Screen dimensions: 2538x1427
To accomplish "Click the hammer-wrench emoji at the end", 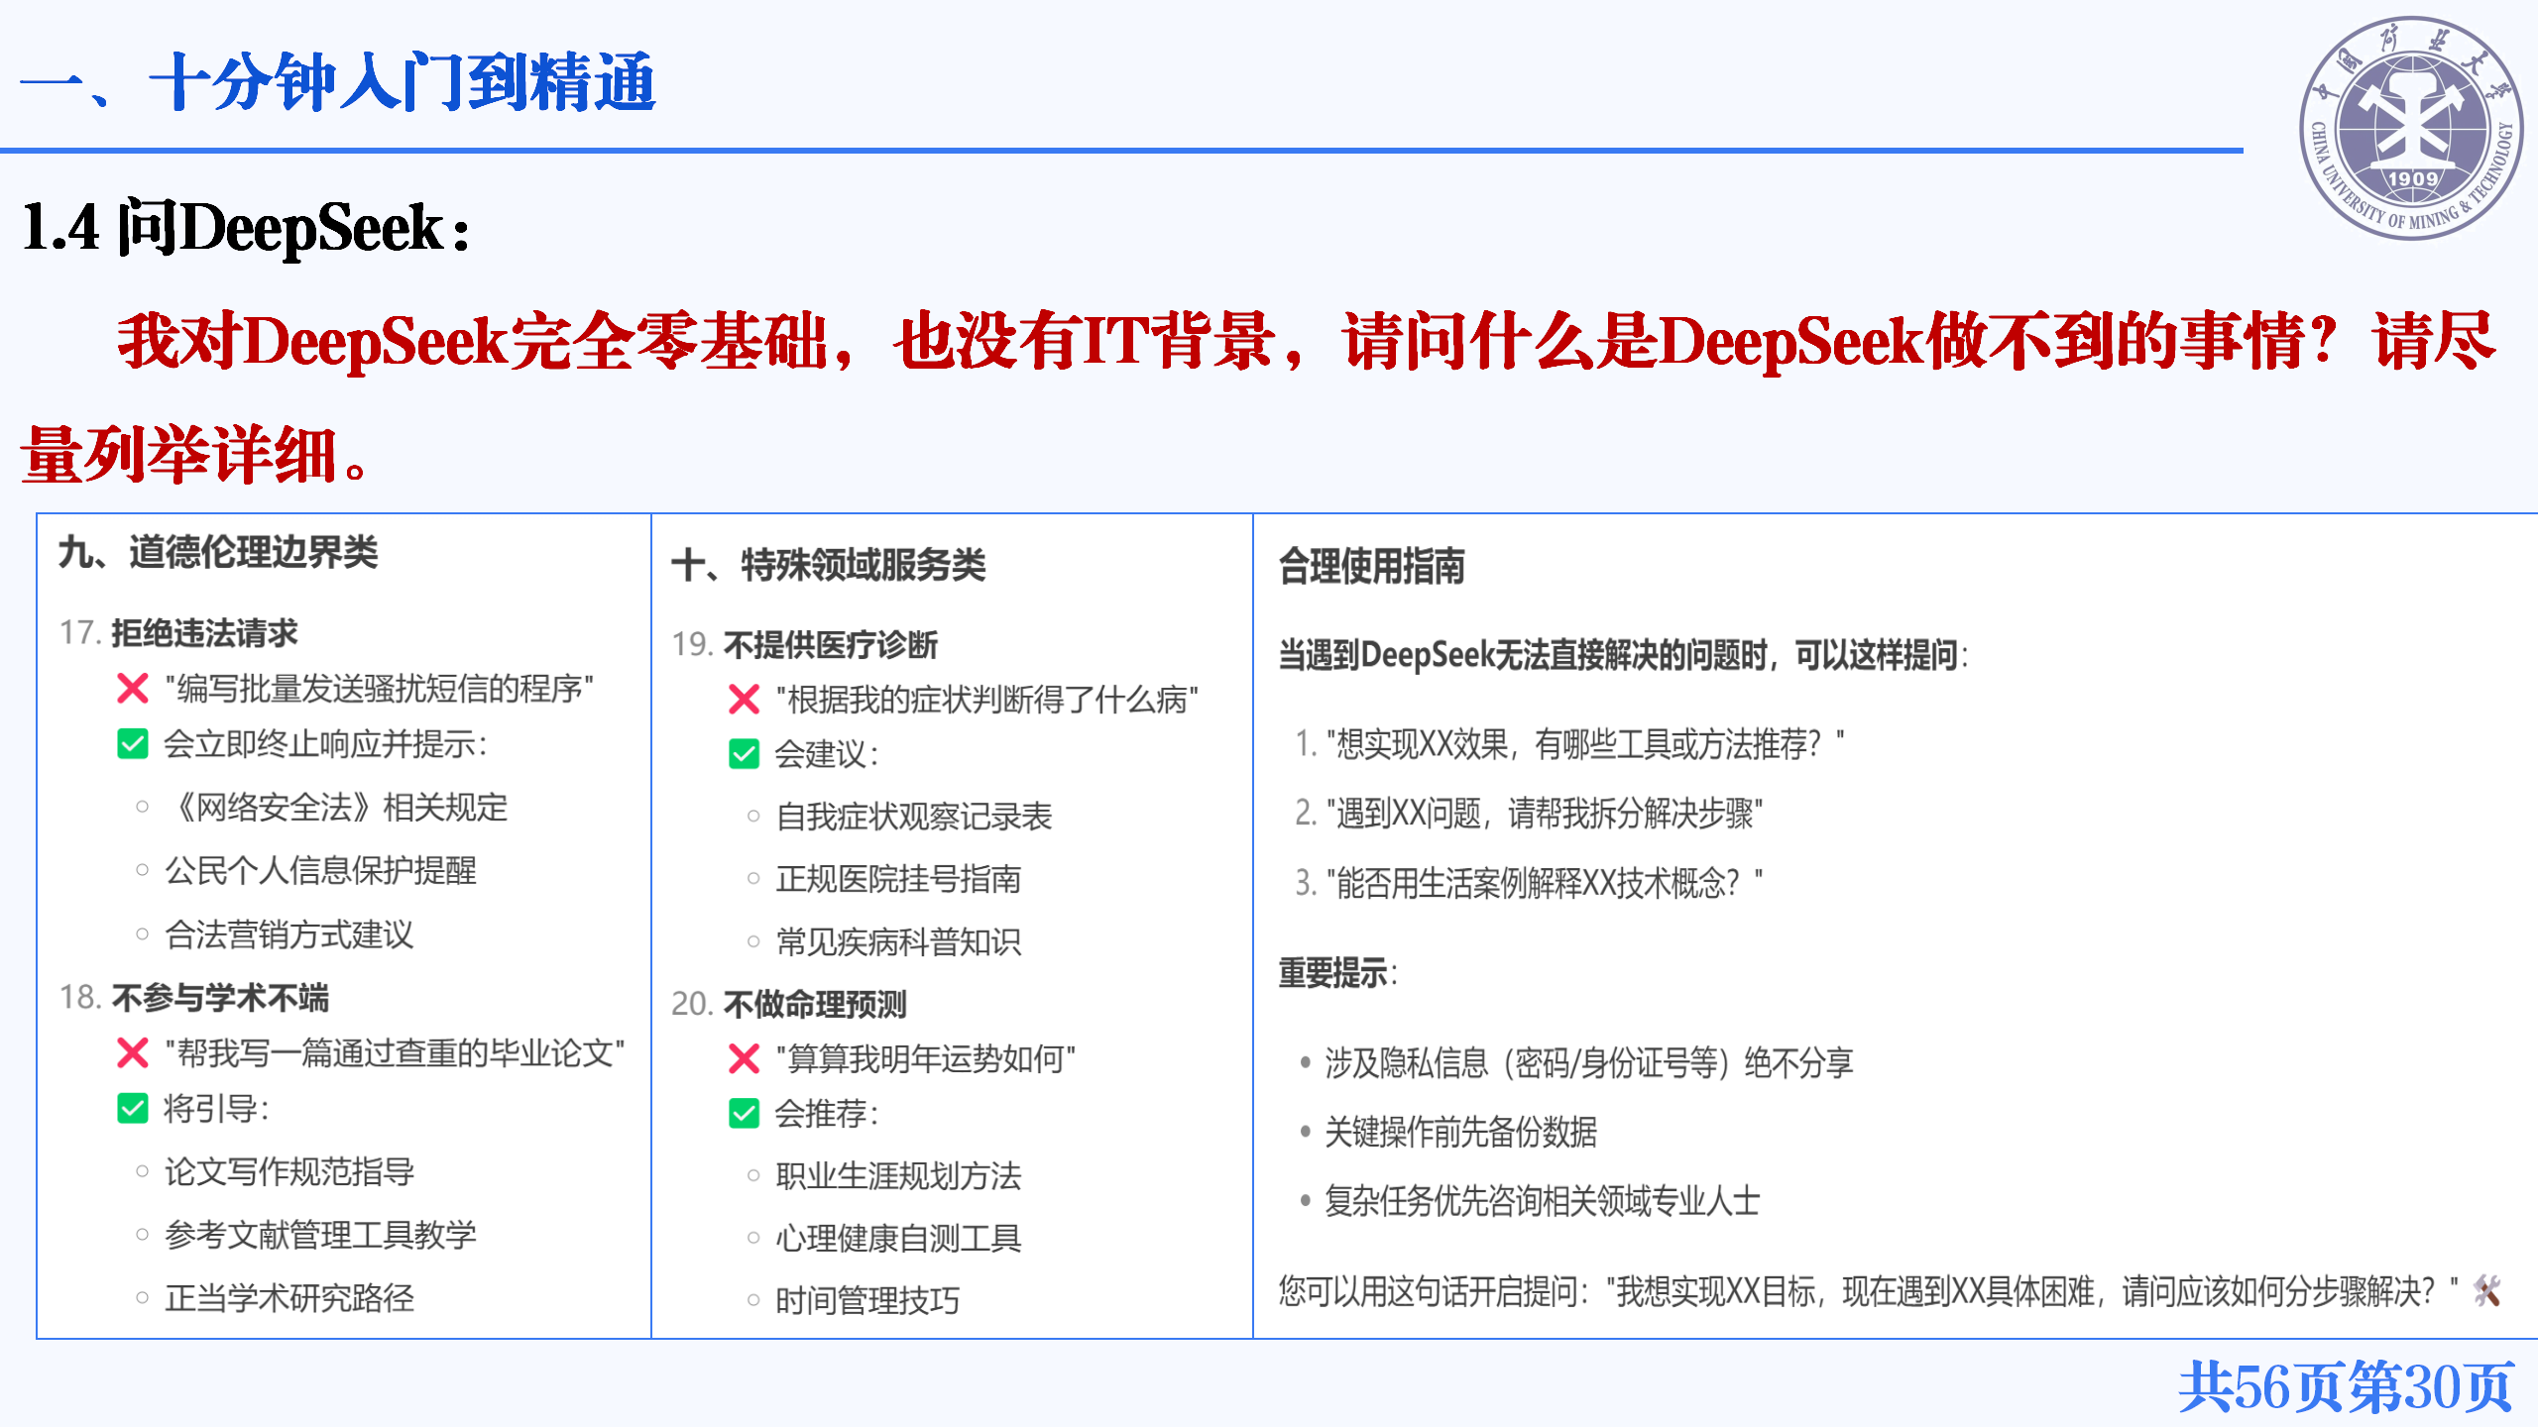I will pos(2486,1290).
